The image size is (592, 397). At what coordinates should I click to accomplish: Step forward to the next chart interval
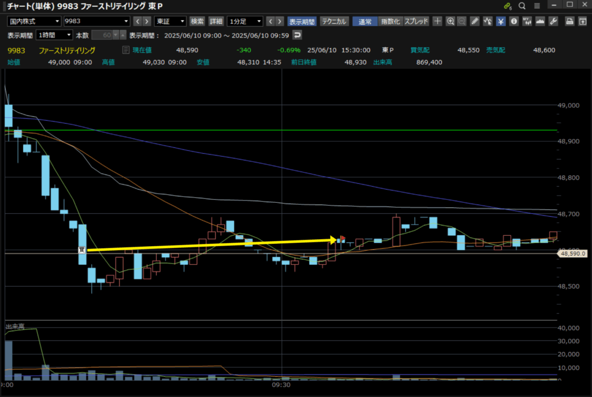tap(280, 21)
